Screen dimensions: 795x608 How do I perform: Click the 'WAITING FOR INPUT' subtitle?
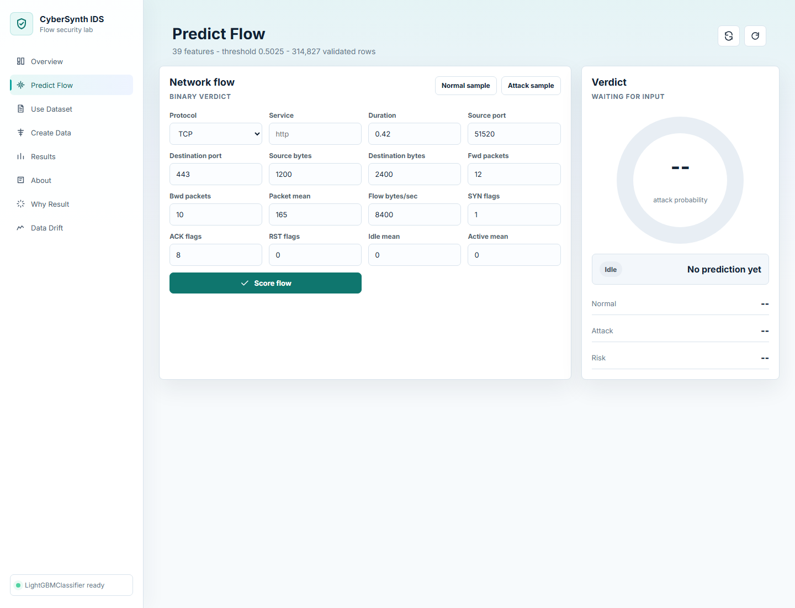628,97
